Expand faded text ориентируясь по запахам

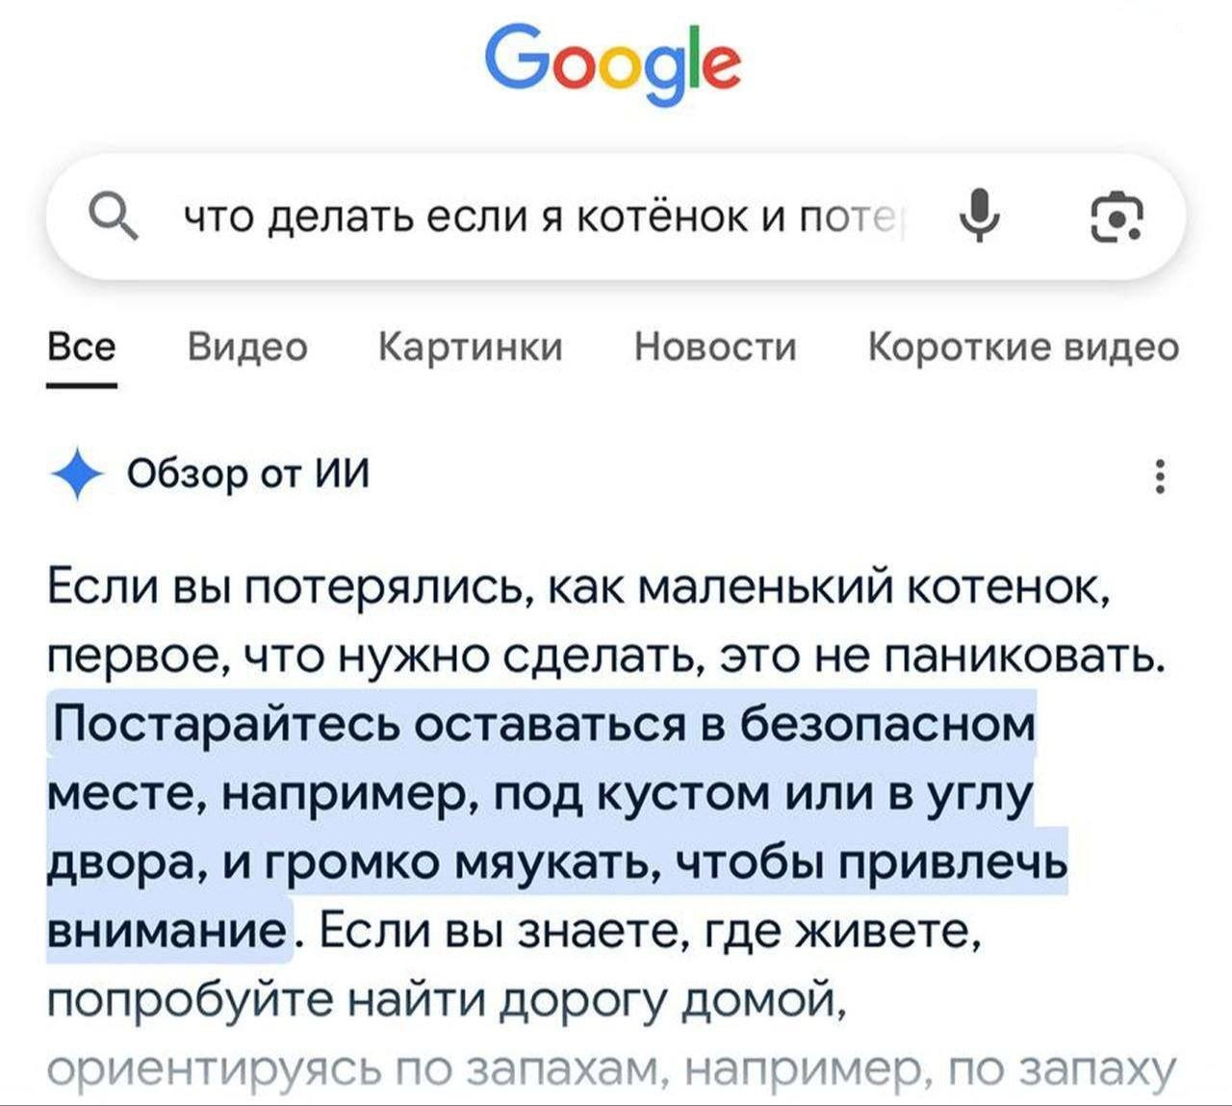611,1070
